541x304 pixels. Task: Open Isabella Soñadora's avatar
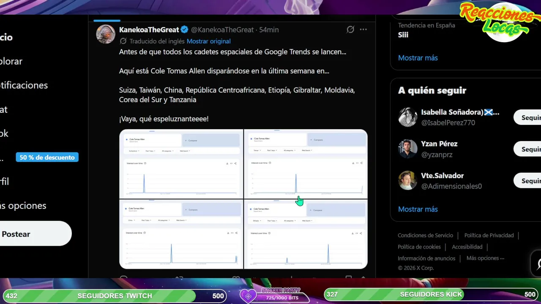click(408, 117)
